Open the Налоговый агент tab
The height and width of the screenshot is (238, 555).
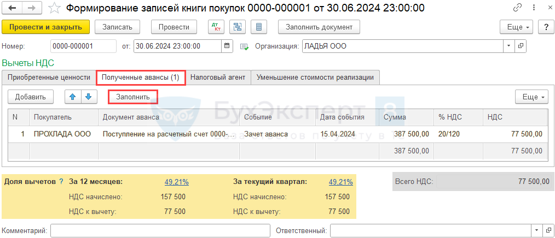pos(218,78)
